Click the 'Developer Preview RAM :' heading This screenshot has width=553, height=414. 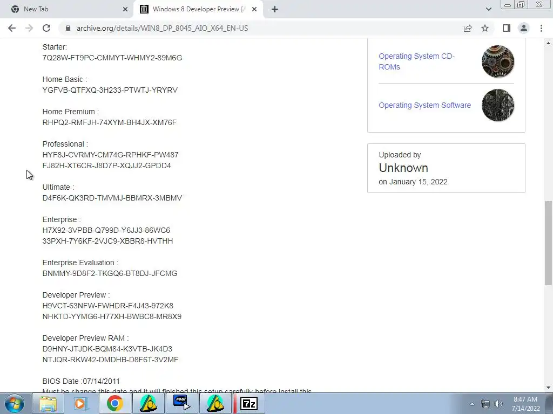tap(86, 339)
